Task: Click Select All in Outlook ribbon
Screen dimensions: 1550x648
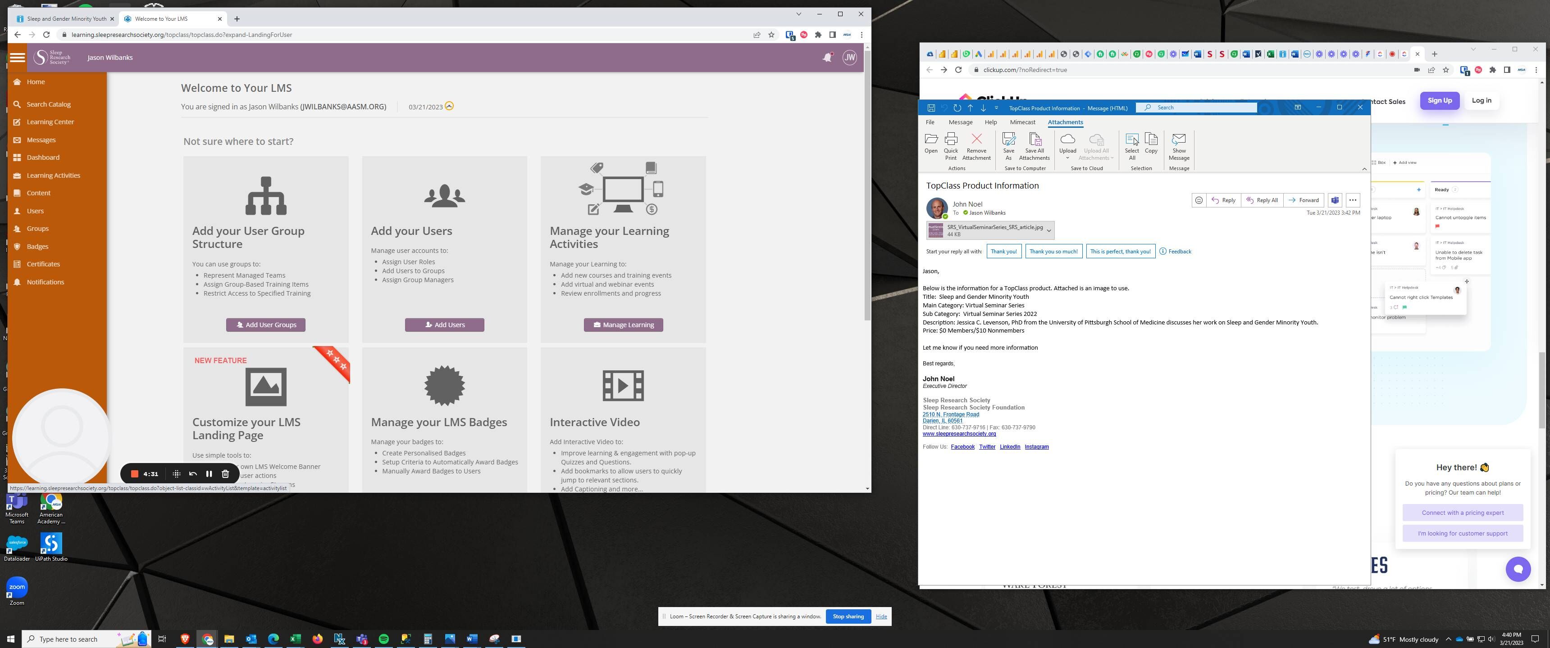Action: [x=1131, y=146]
